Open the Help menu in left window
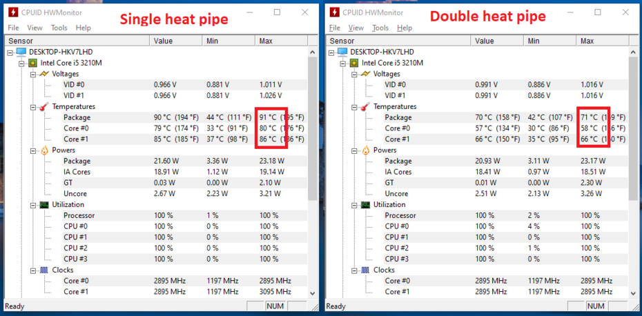Image resolution: width=642 pixels, height=316 pixels. point(83,28)
